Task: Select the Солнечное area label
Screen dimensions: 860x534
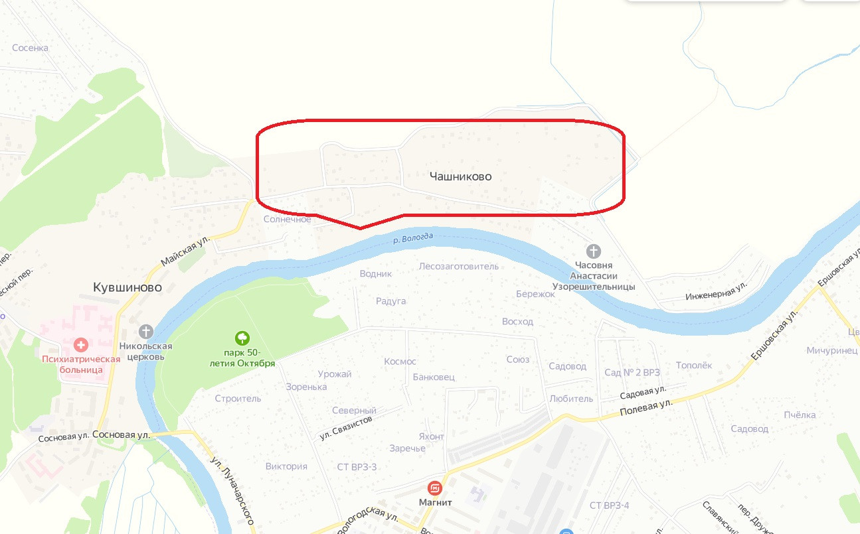Action: (288, 219)
